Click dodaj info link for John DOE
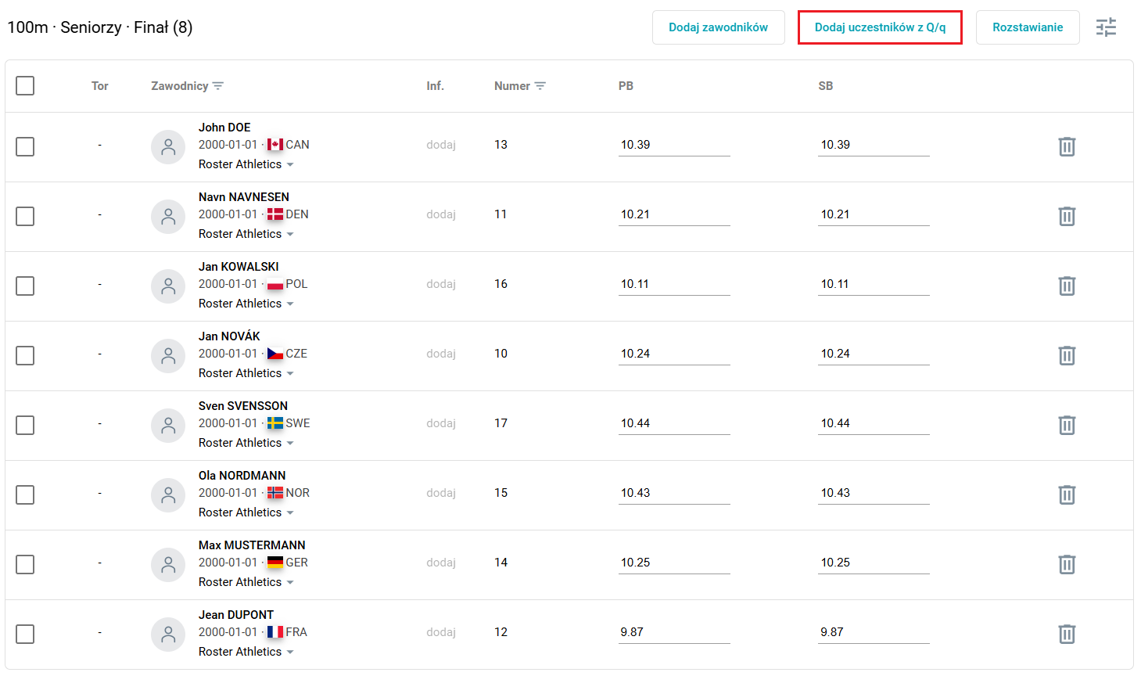1141x676 pixels. (x=441, y=145)
